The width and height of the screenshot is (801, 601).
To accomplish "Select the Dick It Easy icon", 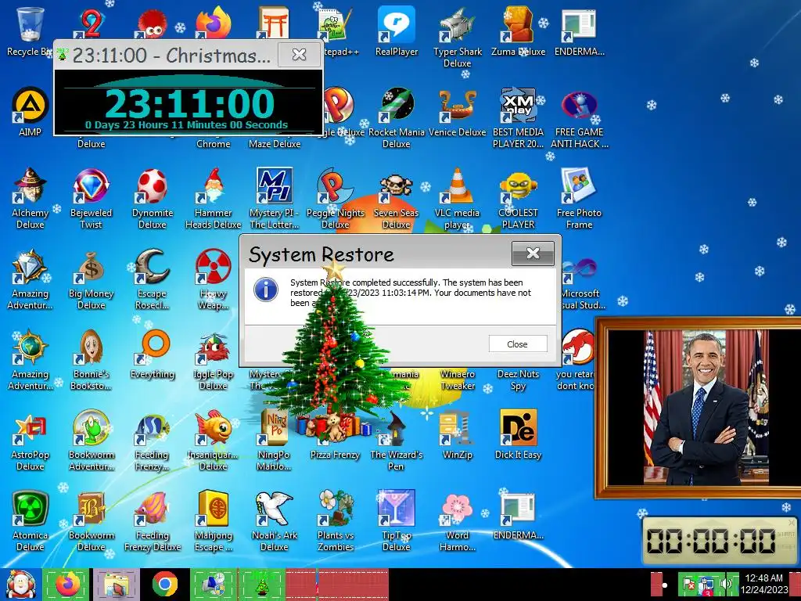I will tap(518, 435).
